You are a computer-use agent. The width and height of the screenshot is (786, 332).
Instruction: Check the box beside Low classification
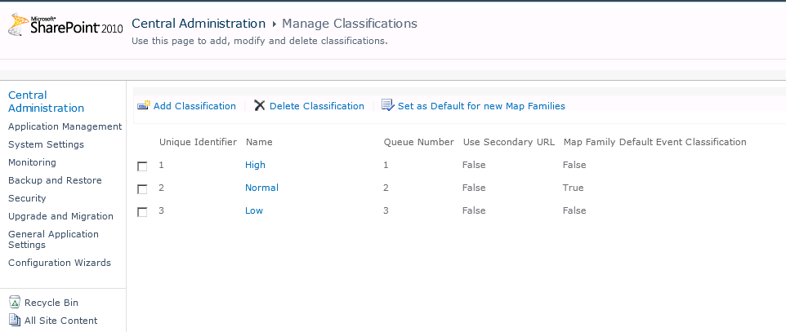point(142,211)
